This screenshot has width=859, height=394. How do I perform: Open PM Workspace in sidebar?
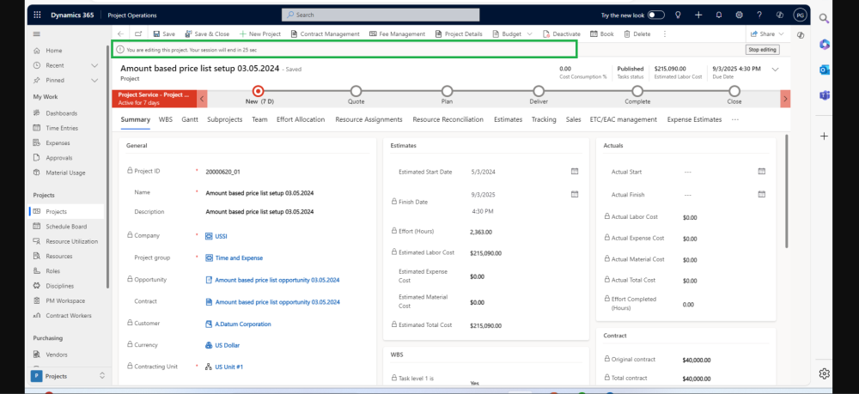point(65,301)
